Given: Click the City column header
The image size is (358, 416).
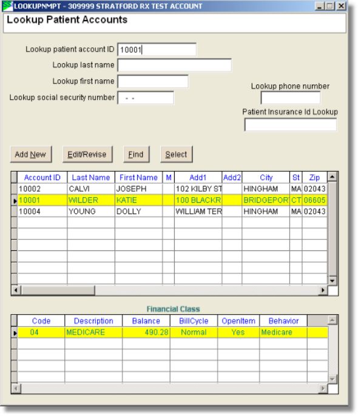Looking at the screenshot, I should [x=266, y=178].
